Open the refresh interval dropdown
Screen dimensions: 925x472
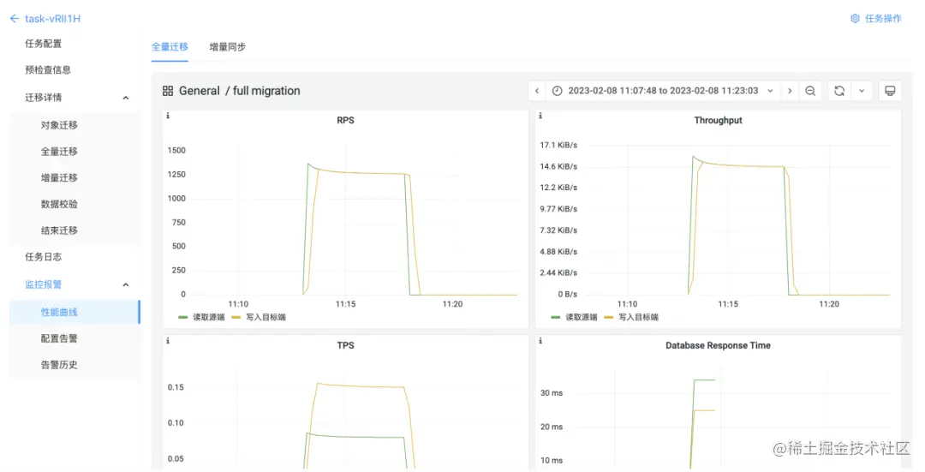[x=862, y=91]
